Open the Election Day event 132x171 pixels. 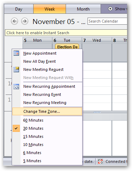point(67,47)
